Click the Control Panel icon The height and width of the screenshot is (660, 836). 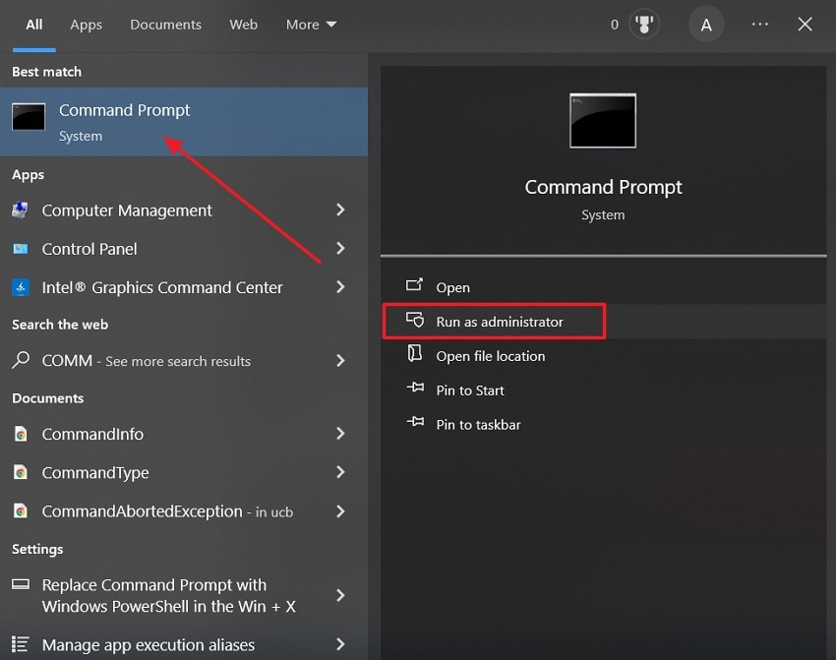(21, 249)
